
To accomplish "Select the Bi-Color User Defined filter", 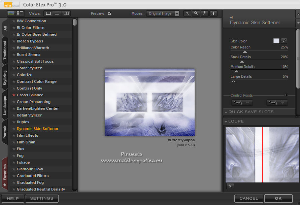I will click(x=37, y=34).
